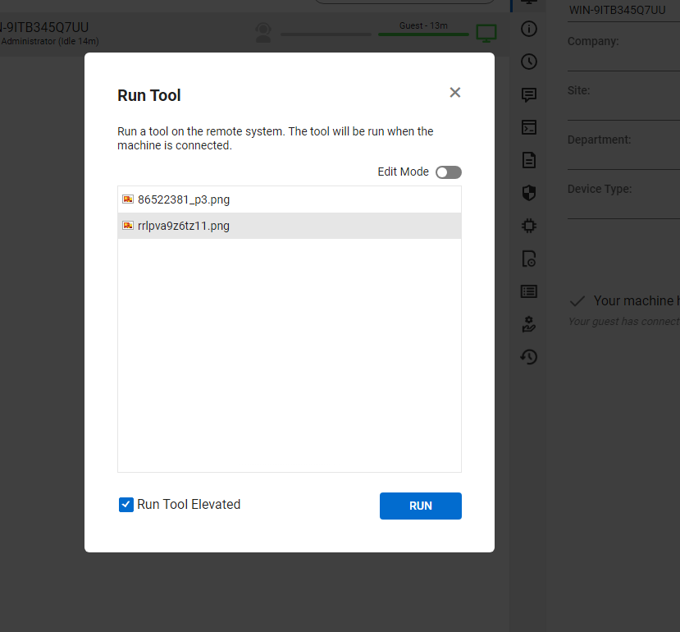Click the green monitor guest icon
The image size is (680, 632).
[486, 34]
